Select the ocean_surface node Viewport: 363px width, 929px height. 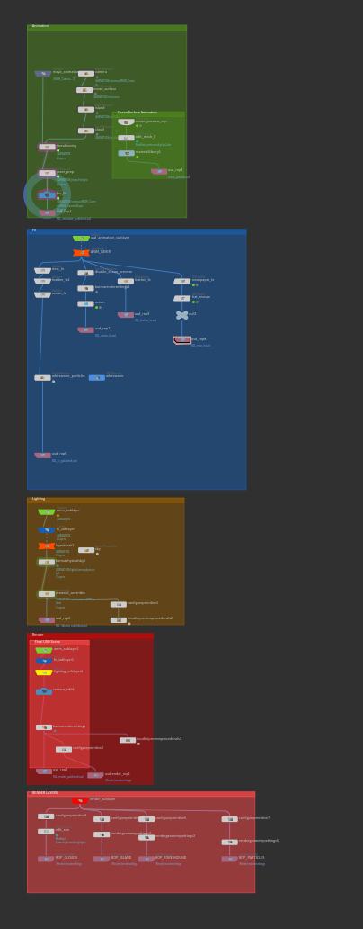84,90
